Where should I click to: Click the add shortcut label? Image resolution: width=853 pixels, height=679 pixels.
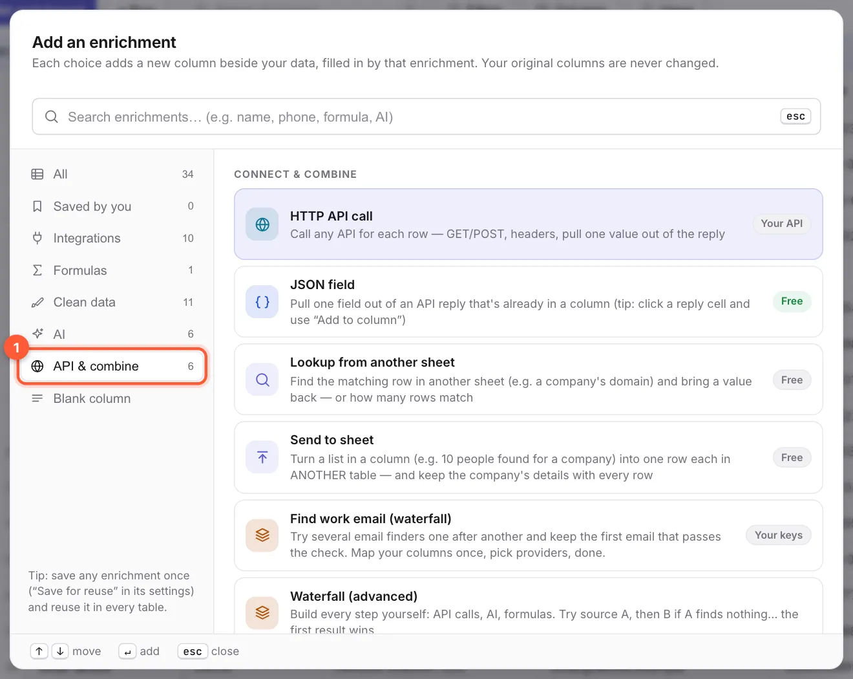(149, 651)
